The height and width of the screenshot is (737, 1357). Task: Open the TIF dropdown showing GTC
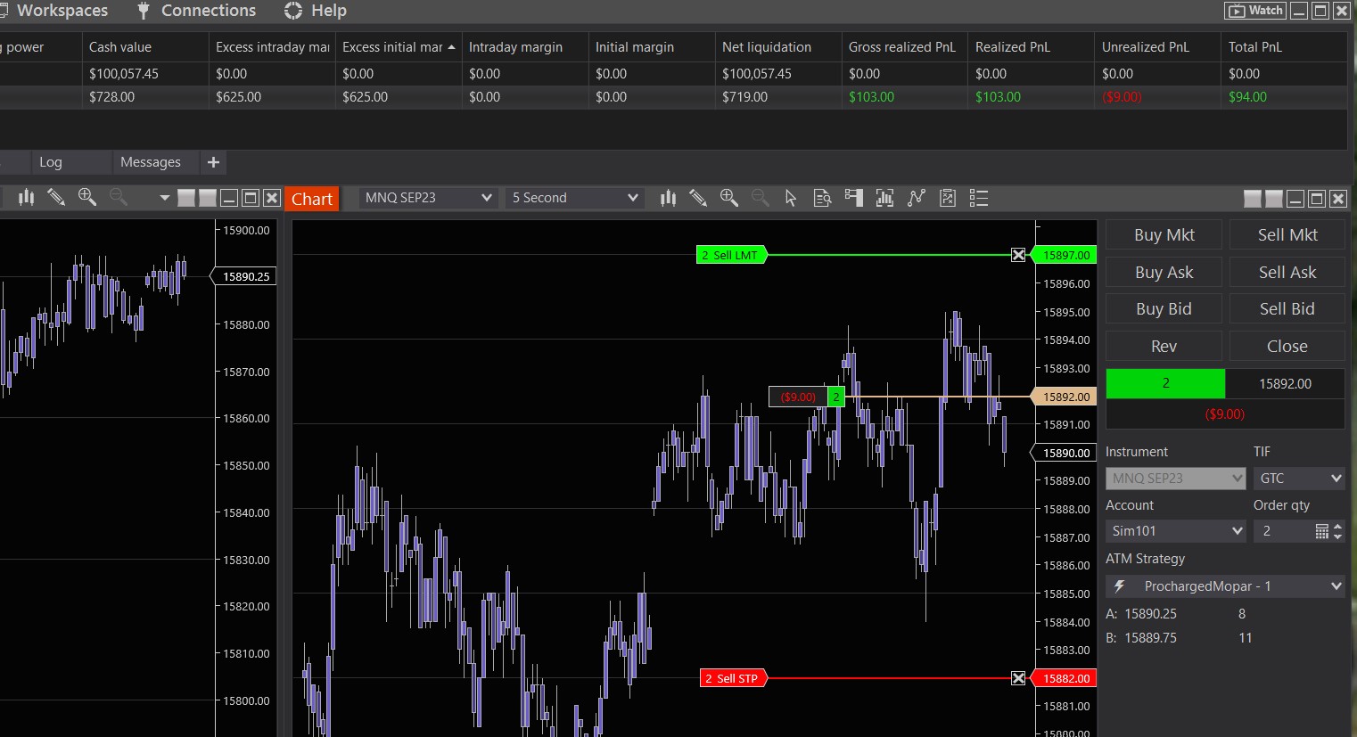click(x=1299, y=479)
